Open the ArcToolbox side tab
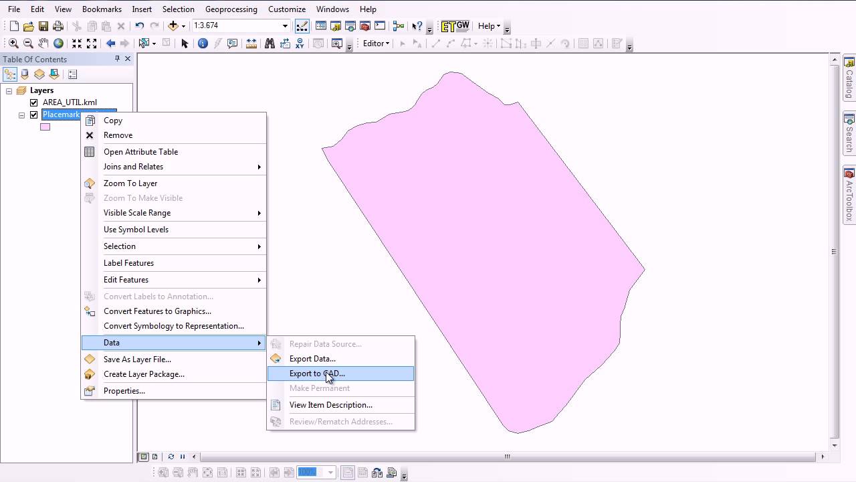The height and width of the screenshot is (482, 856). click(849, 195)
